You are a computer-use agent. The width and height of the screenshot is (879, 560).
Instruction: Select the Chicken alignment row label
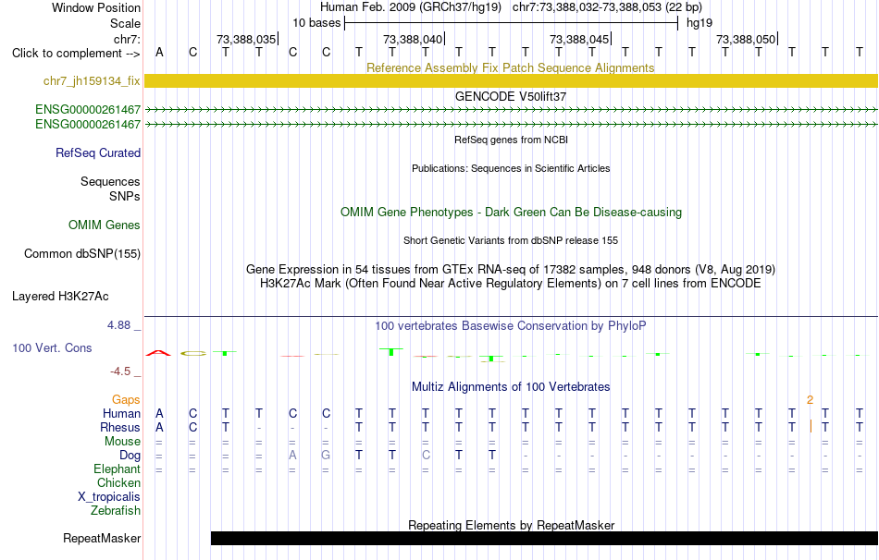118,482
